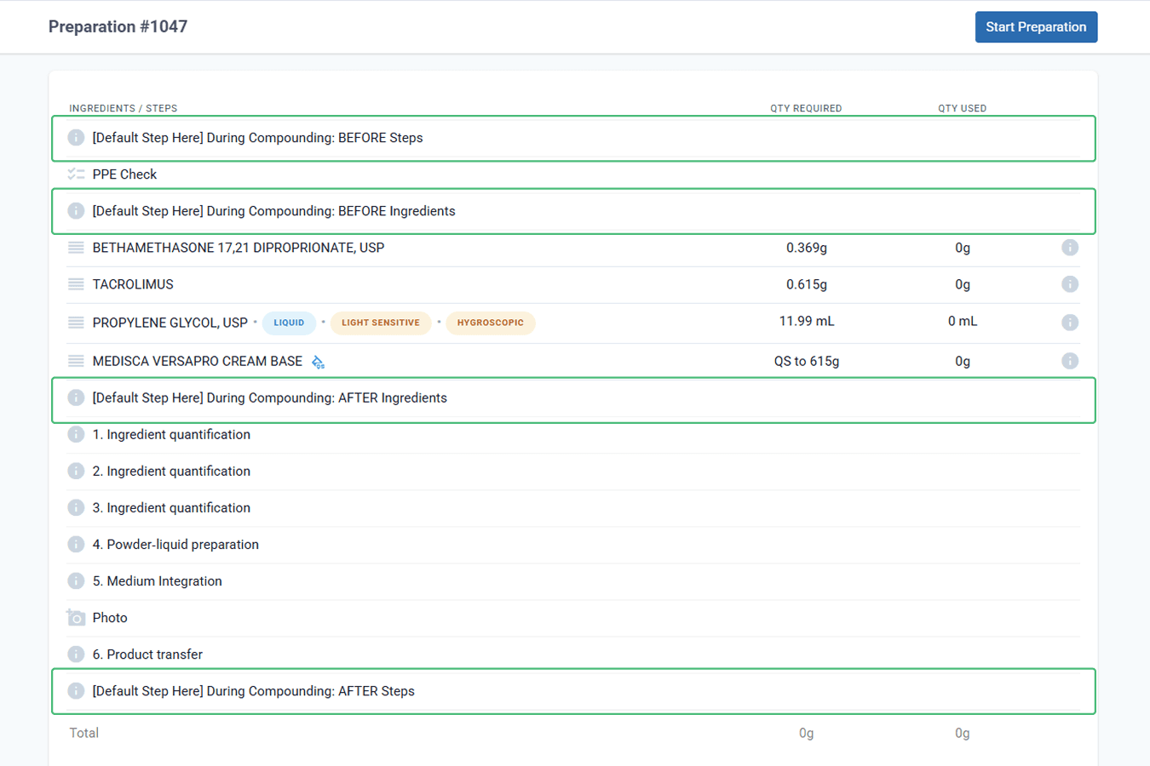Screen dimensions: 1150x766
Task: Click info icon for Medium Integration step
Action: [76, 580]
